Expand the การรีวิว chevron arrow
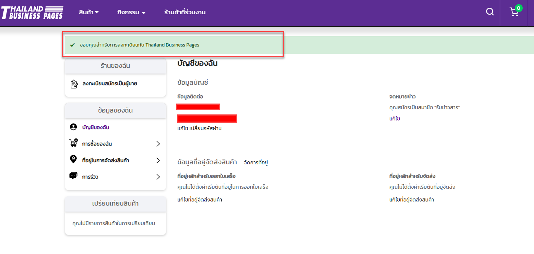 [x=158, y=177]
